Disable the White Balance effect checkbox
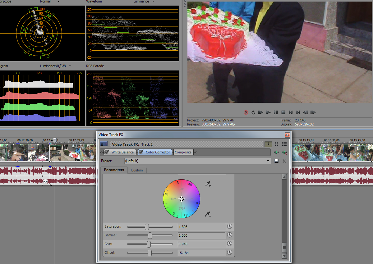 107,152
